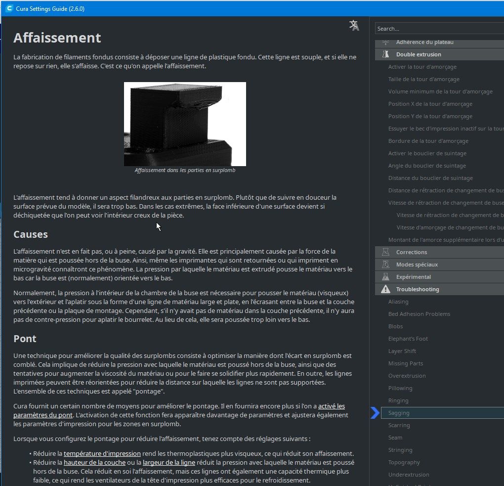Expand the Expérimental section
This screenshot has height=486, width=504.
pyautogui.click(x=439, y=277)
